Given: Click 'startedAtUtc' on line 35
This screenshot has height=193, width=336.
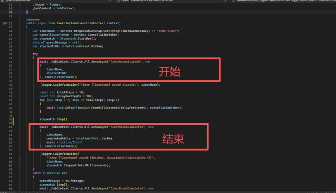Looking at the screenshot, I should 57,73.
